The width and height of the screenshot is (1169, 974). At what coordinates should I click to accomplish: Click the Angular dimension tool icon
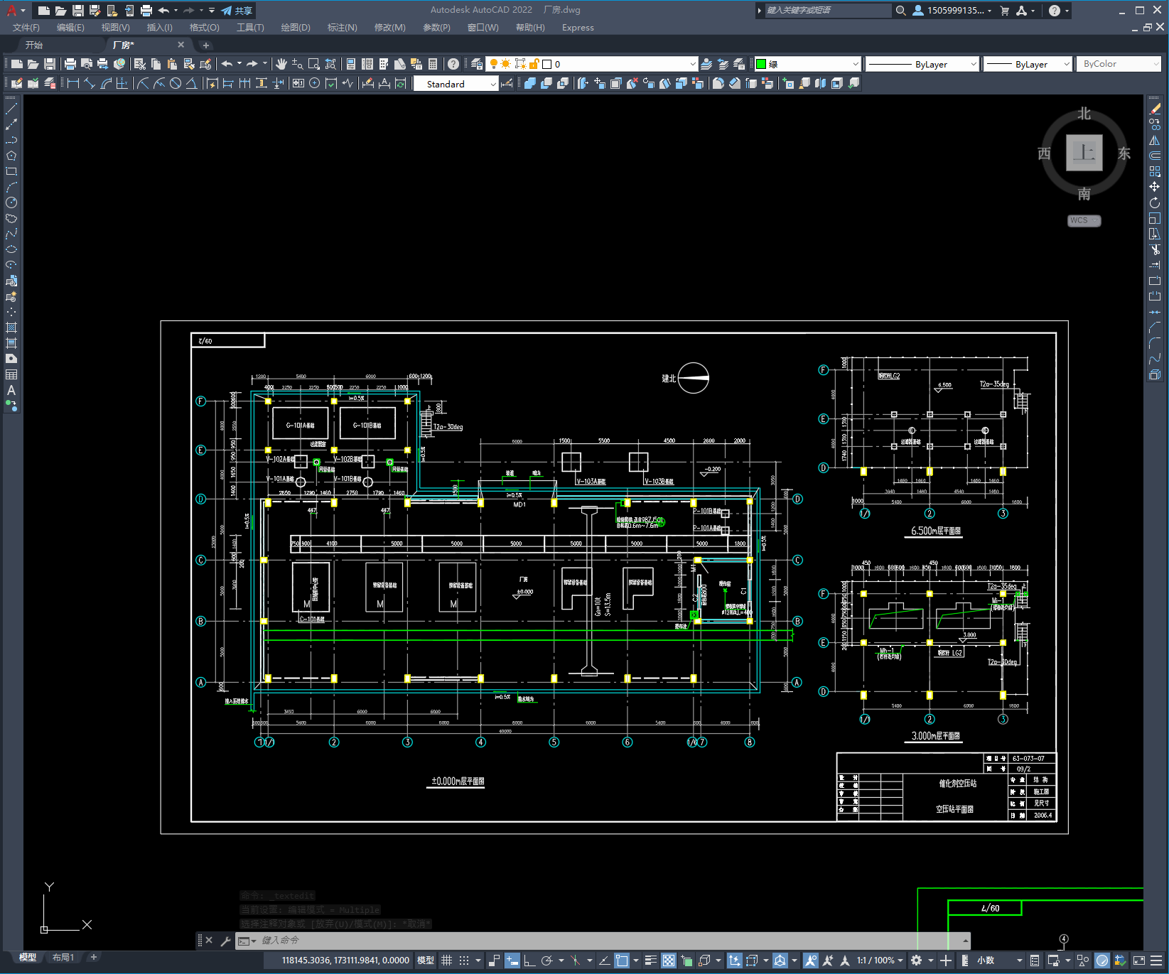tap(192, 84)
